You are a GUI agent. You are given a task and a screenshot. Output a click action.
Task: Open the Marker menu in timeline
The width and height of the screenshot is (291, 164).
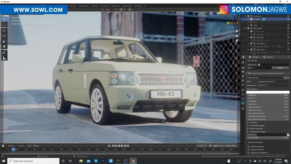pos(36,146)
